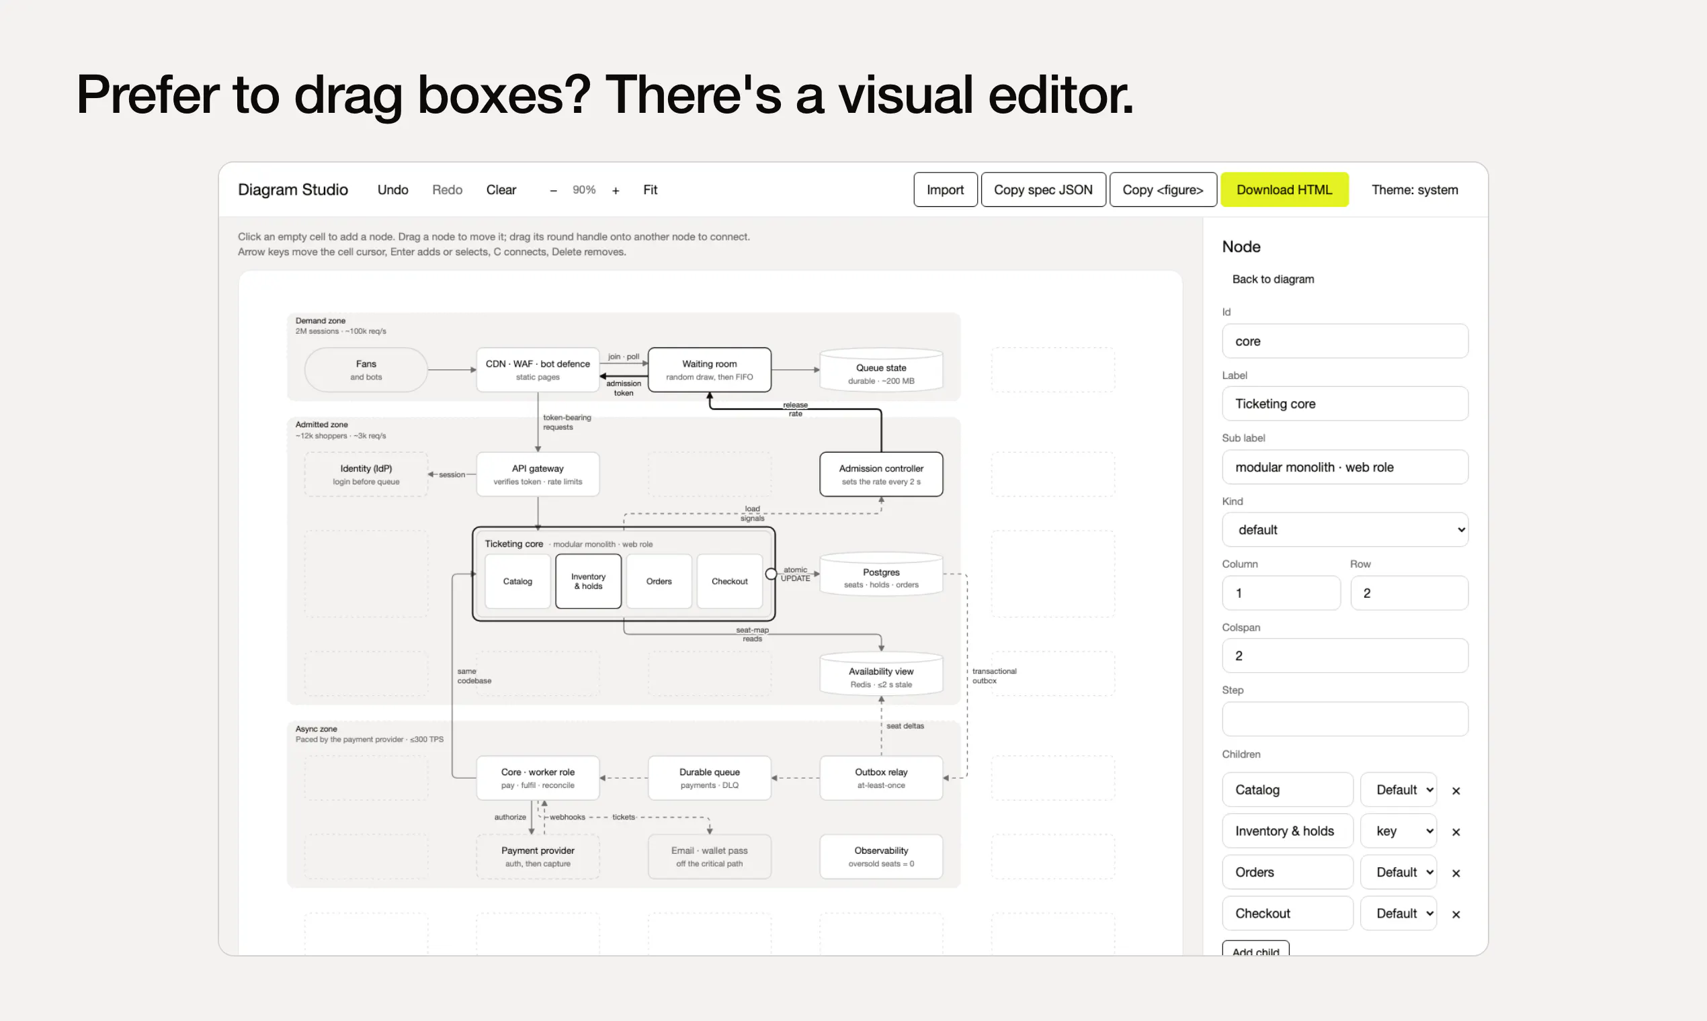
Task: Open the Catalog child style dropdown
Action: click(1399, 790)
